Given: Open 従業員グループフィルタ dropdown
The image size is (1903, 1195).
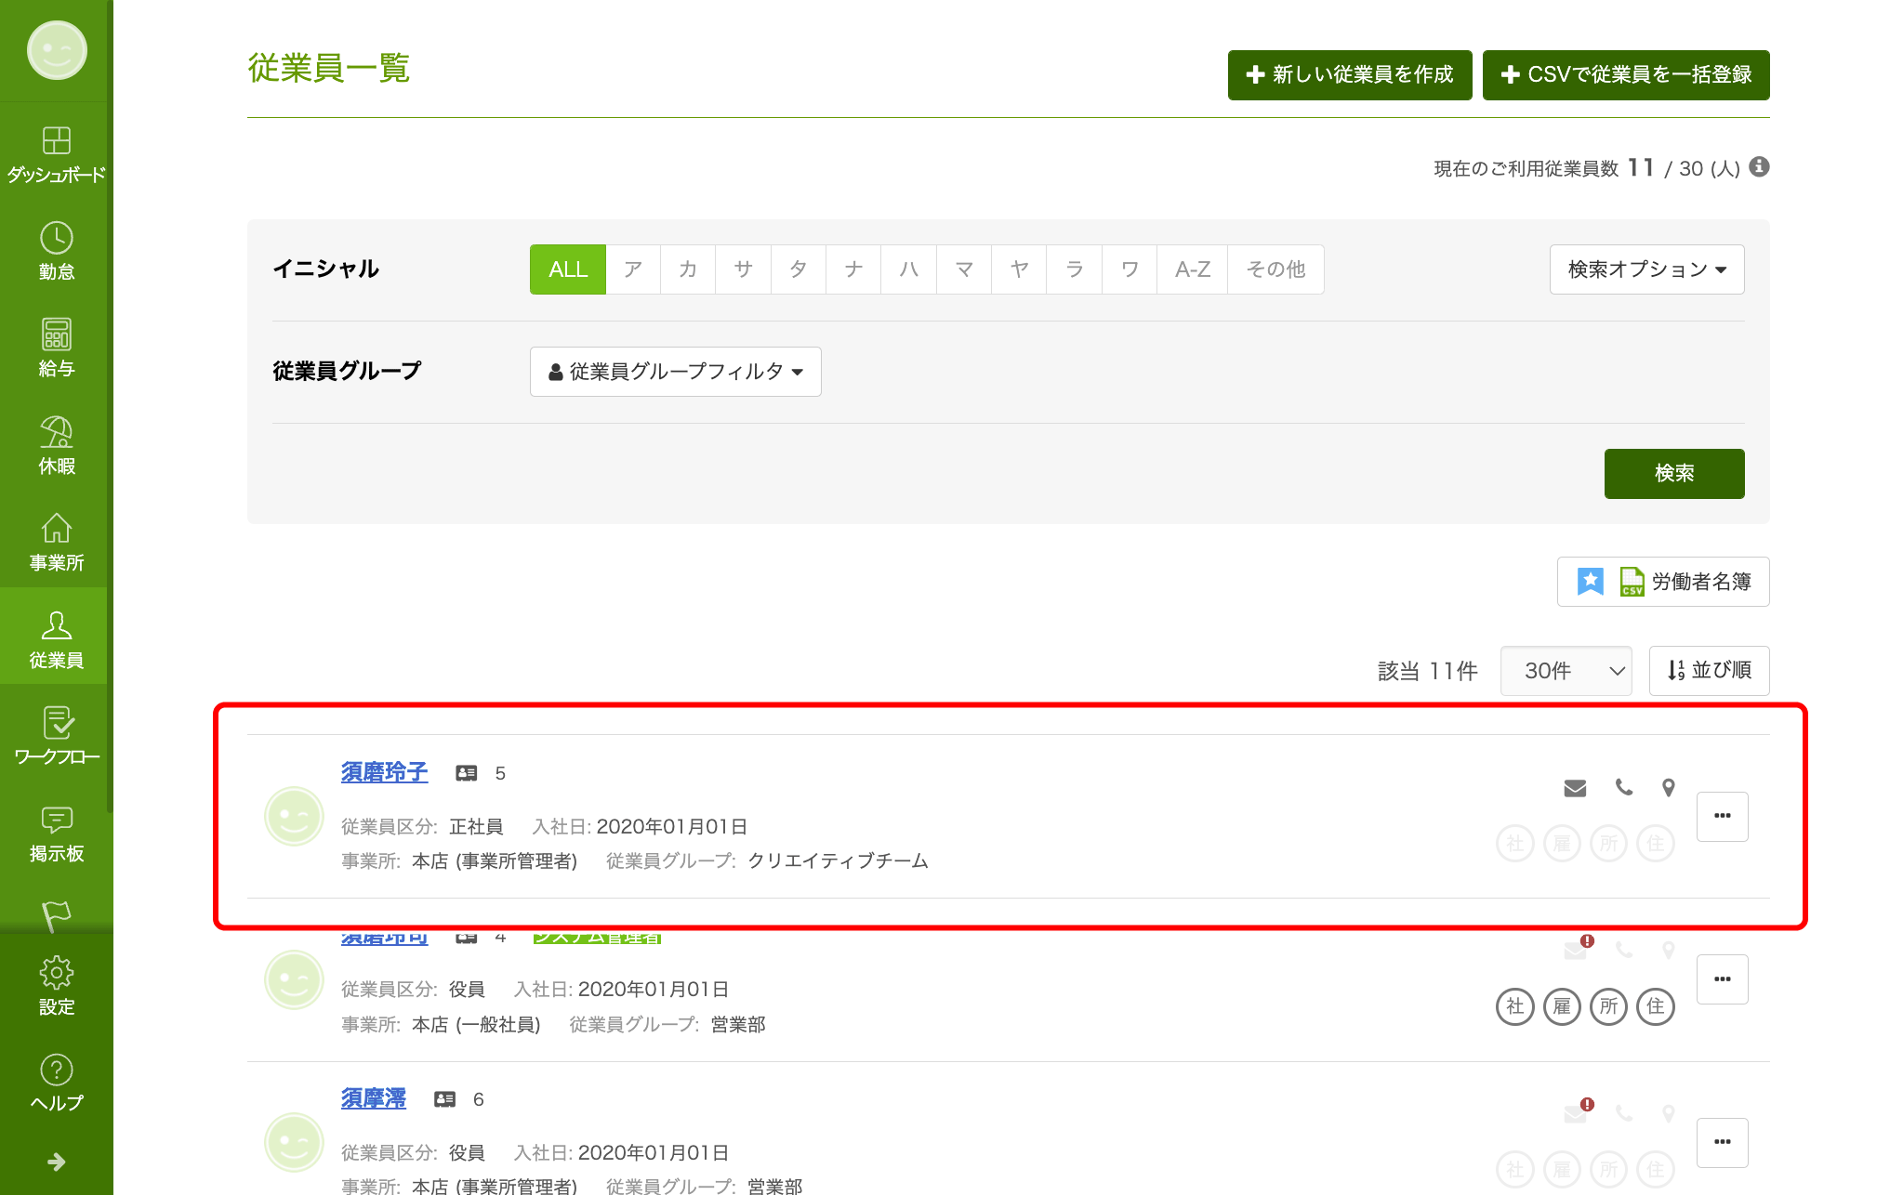Looking at the screenshot, I should coord(675,372).
